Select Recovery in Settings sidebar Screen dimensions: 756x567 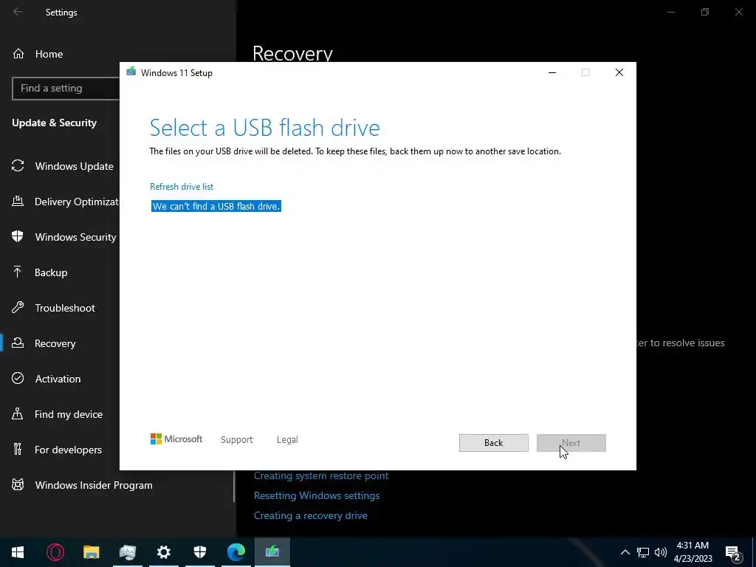(55, 343)
